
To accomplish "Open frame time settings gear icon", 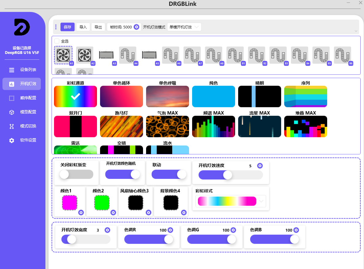I will click(137, 27).
